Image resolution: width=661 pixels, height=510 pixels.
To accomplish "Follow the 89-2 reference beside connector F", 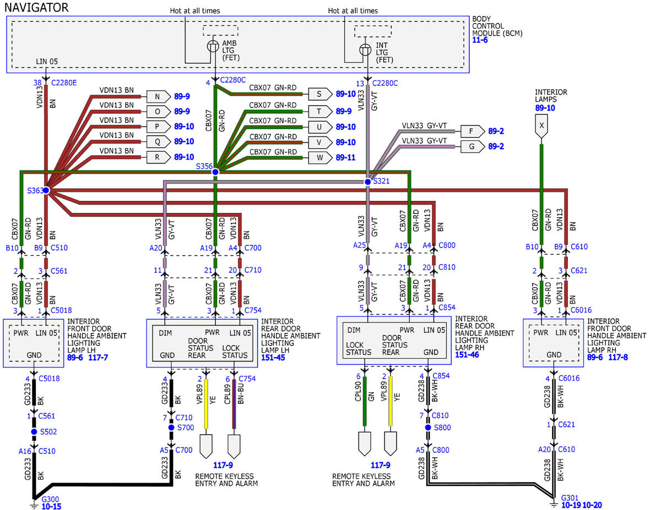I will pos(496,131).
